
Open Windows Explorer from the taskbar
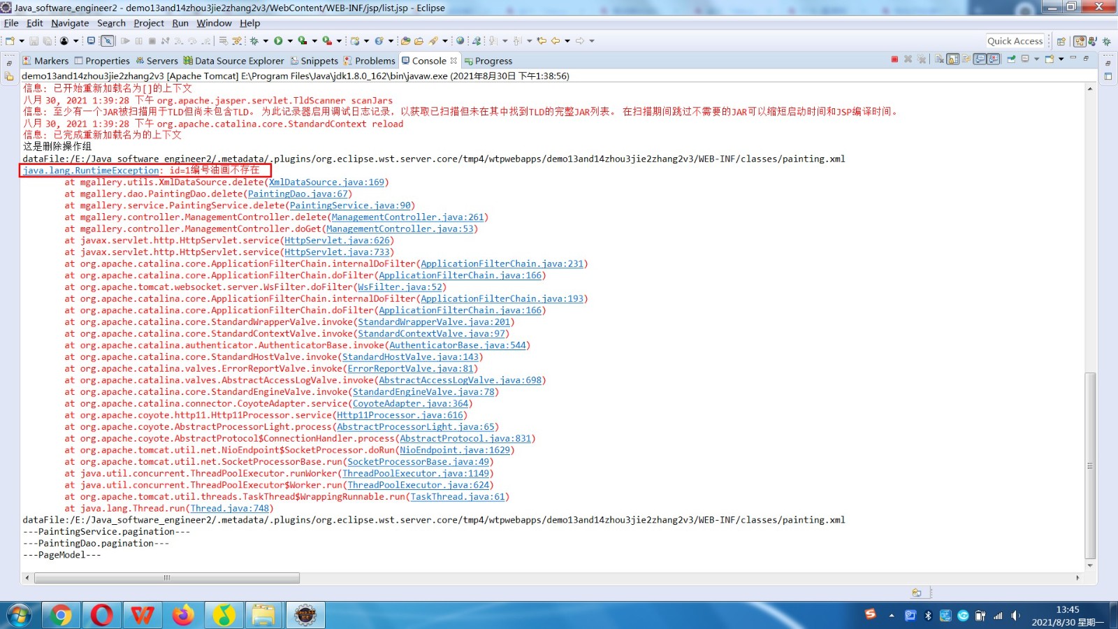(264, 615)
